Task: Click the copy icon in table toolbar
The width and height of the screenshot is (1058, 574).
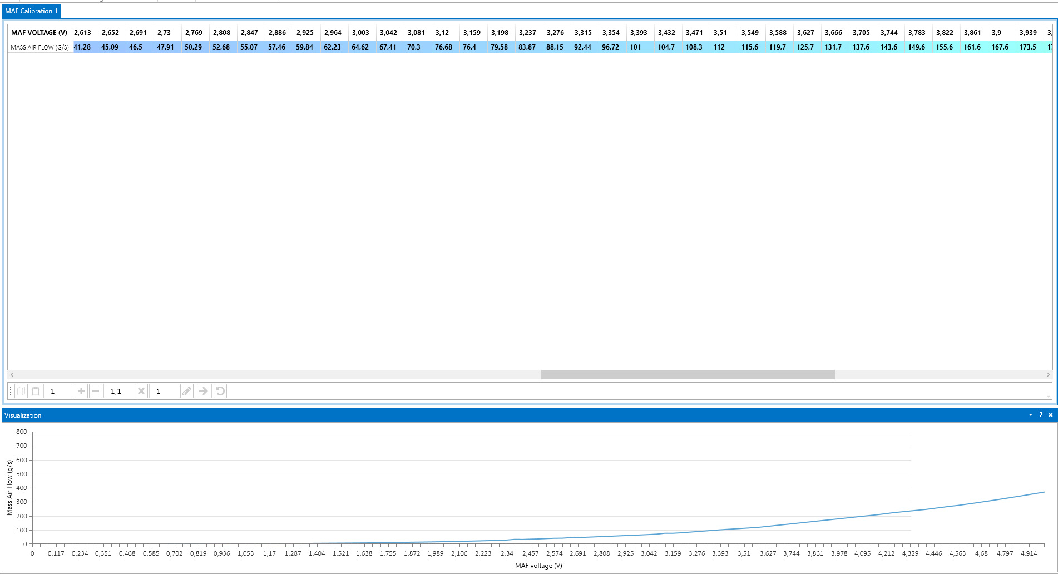Action: [21, 391]
